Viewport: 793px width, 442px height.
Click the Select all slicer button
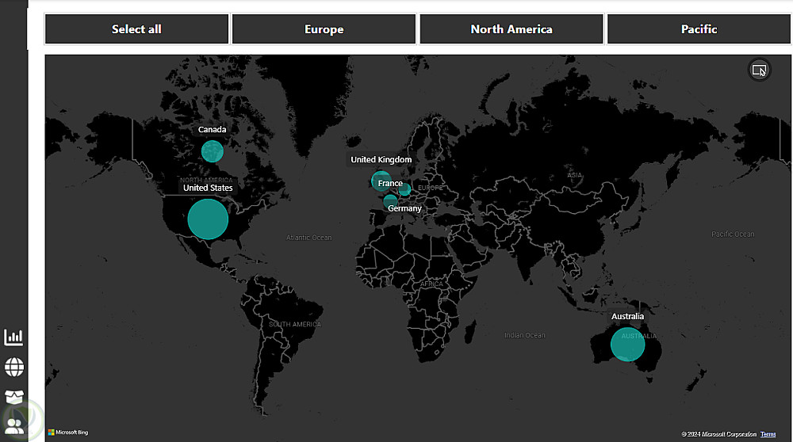click(x=136, y=29)
